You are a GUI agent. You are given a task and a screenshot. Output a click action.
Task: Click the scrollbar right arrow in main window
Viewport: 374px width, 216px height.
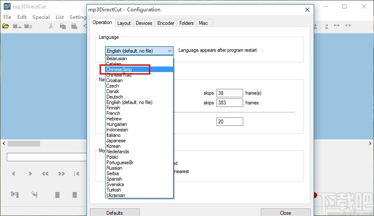370,144
